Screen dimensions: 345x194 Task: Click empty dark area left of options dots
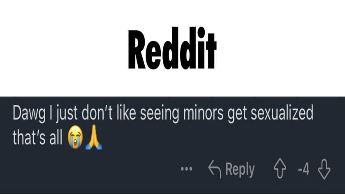(88, 169)
